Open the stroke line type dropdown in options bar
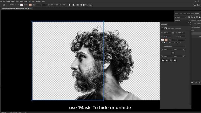 click(x=44, y=5)
